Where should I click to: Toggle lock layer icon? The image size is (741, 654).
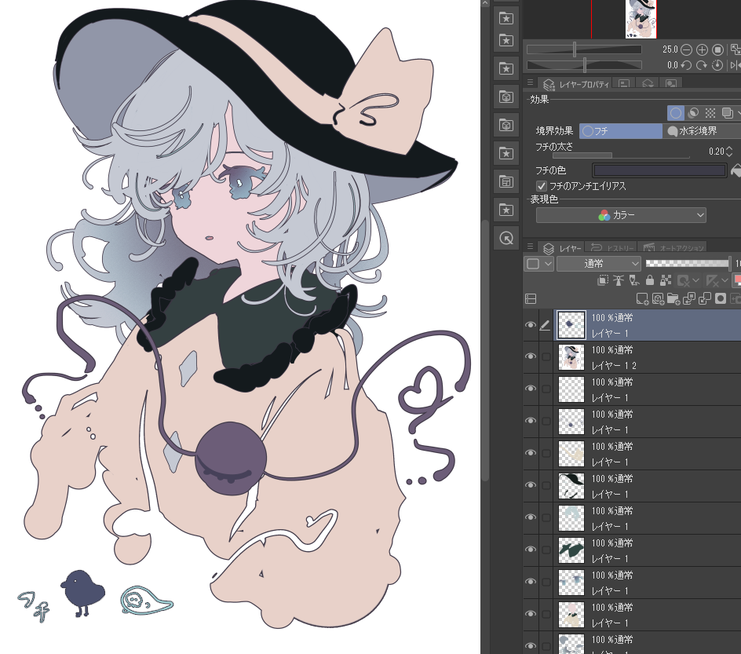tap(650, 281)
